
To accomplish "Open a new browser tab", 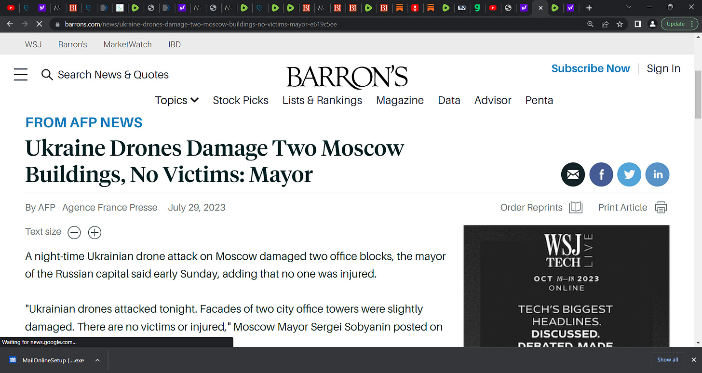I will pyautogui.click(x=589, y=8).
